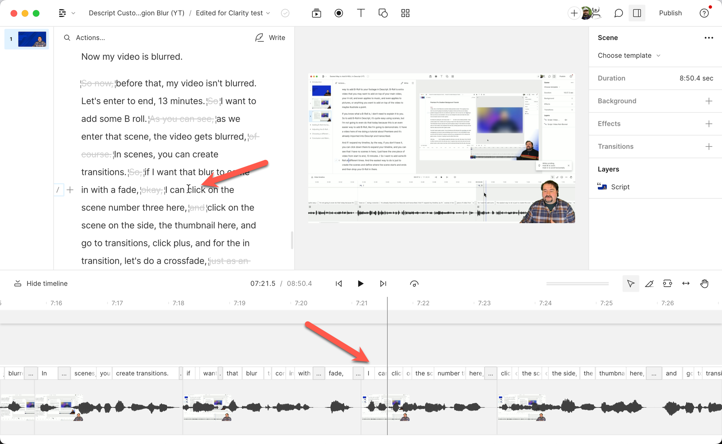Toggle the right properties sidebar panel
722x444 pixels.
coord(637,13)
